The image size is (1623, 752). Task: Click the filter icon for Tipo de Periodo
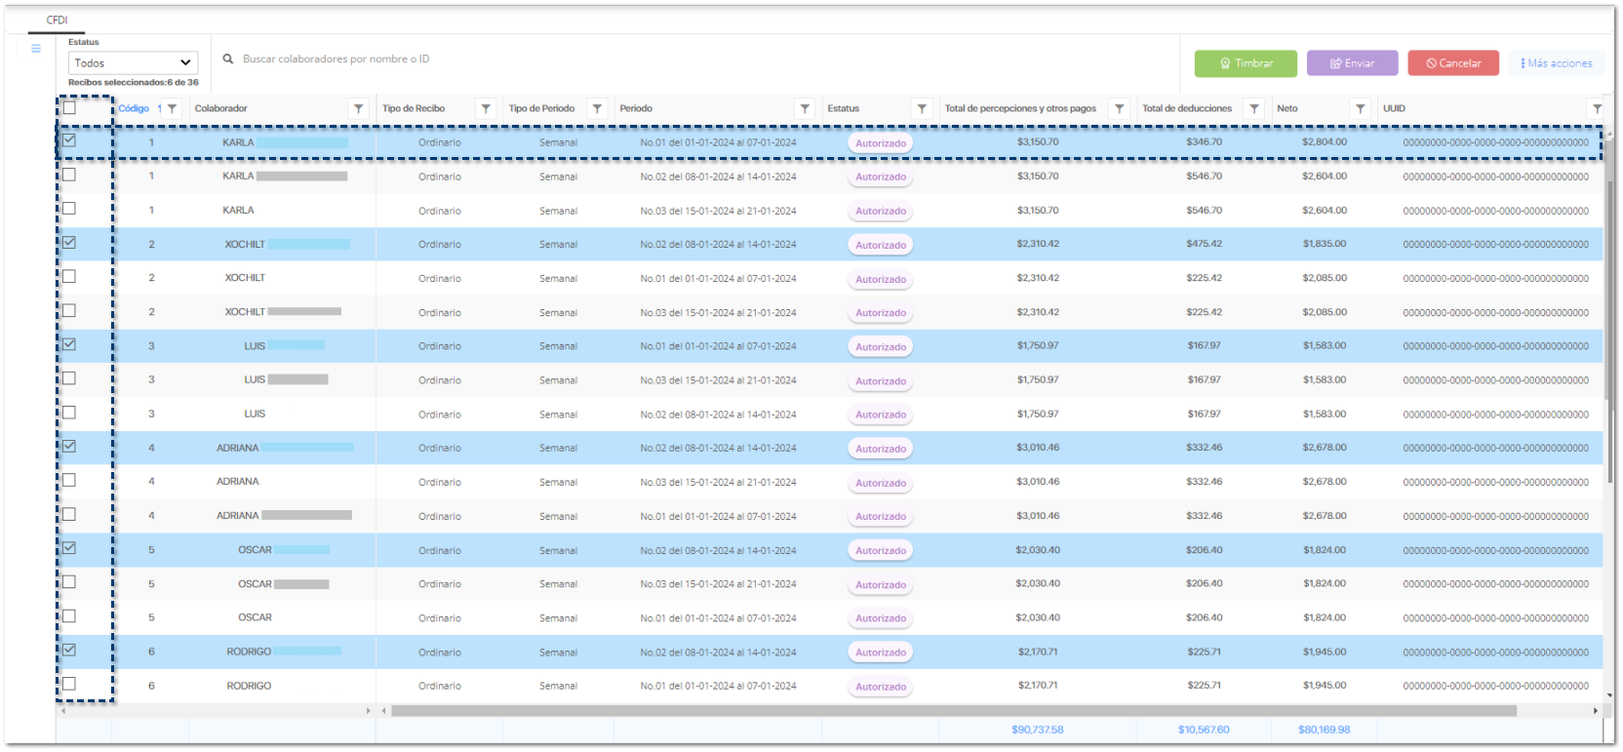click(598, 109)
